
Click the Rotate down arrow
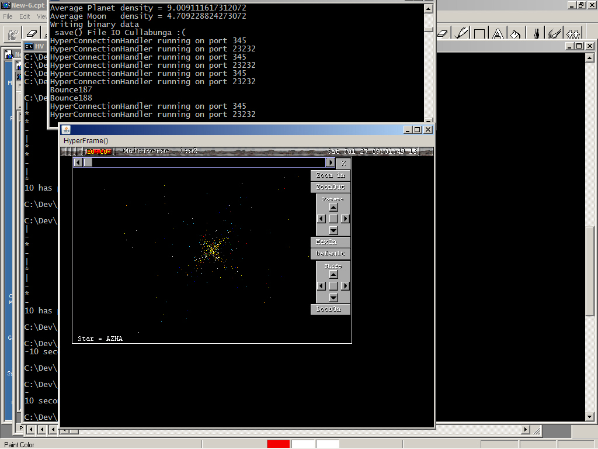point(333,230)
